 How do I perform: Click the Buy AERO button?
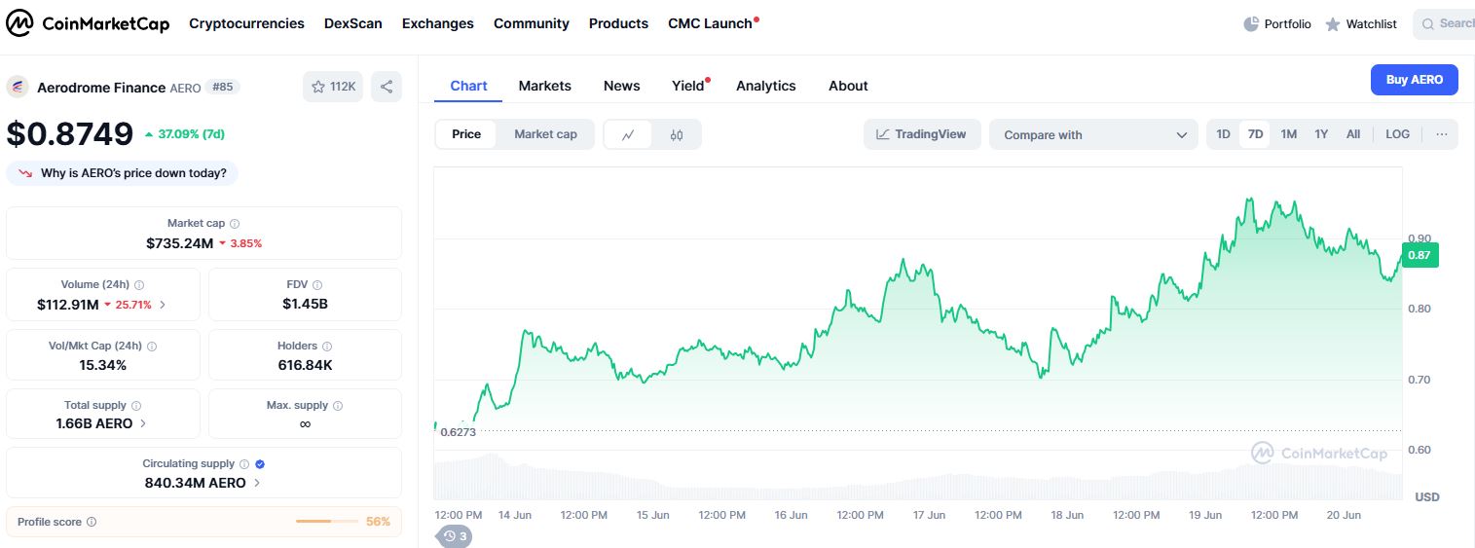click(x=1414, y=80)
